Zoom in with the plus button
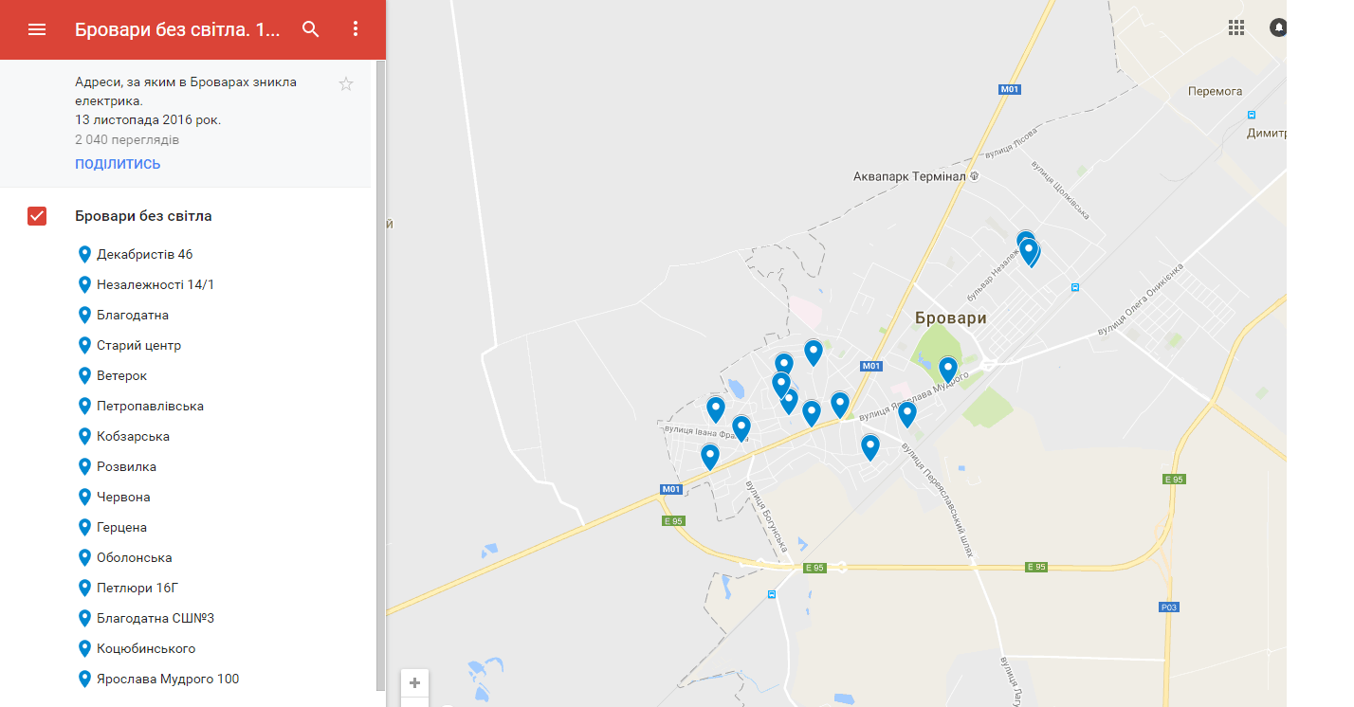This screenshot has width=1354, height=707. click(415, 682)
